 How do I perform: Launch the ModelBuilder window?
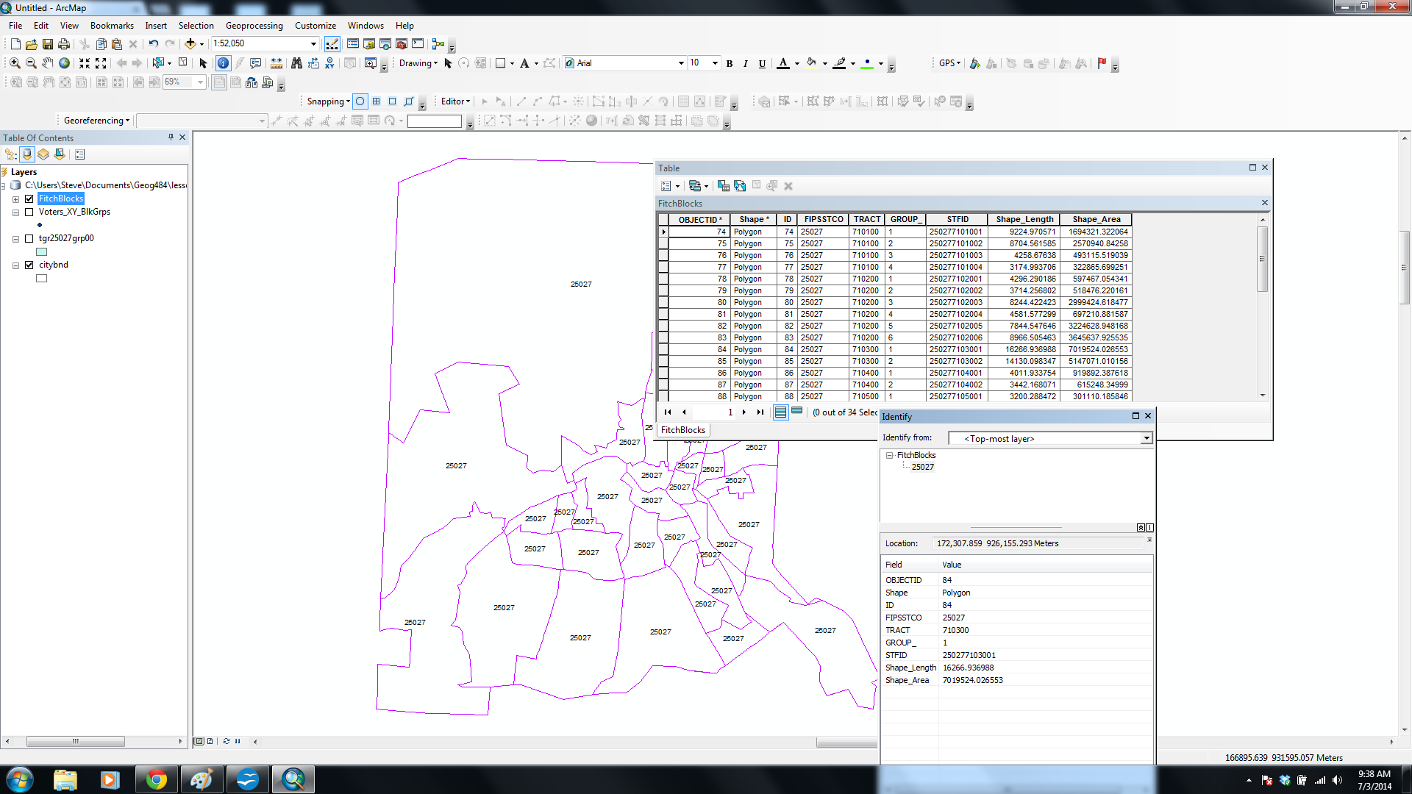pyautogui.click(x=438, y=44)
